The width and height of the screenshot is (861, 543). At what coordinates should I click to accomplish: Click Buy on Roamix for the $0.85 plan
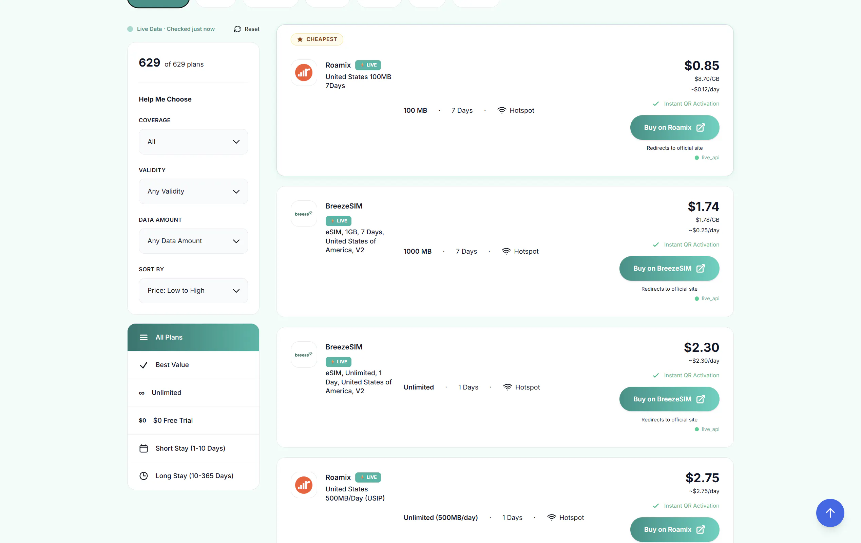pos(674,127)
